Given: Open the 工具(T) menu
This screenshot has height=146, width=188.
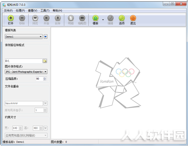Looking at the screenshot, I should click(45, 11).
